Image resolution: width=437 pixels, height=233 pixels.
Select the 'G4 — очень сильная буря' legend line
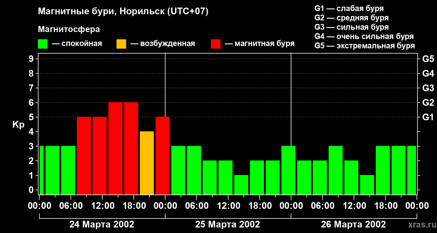pyautogui.click(x=364, y=36)
